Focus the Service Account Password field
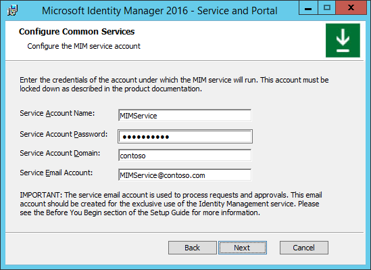Screen dimensions: 371x270 click(185, 137)
